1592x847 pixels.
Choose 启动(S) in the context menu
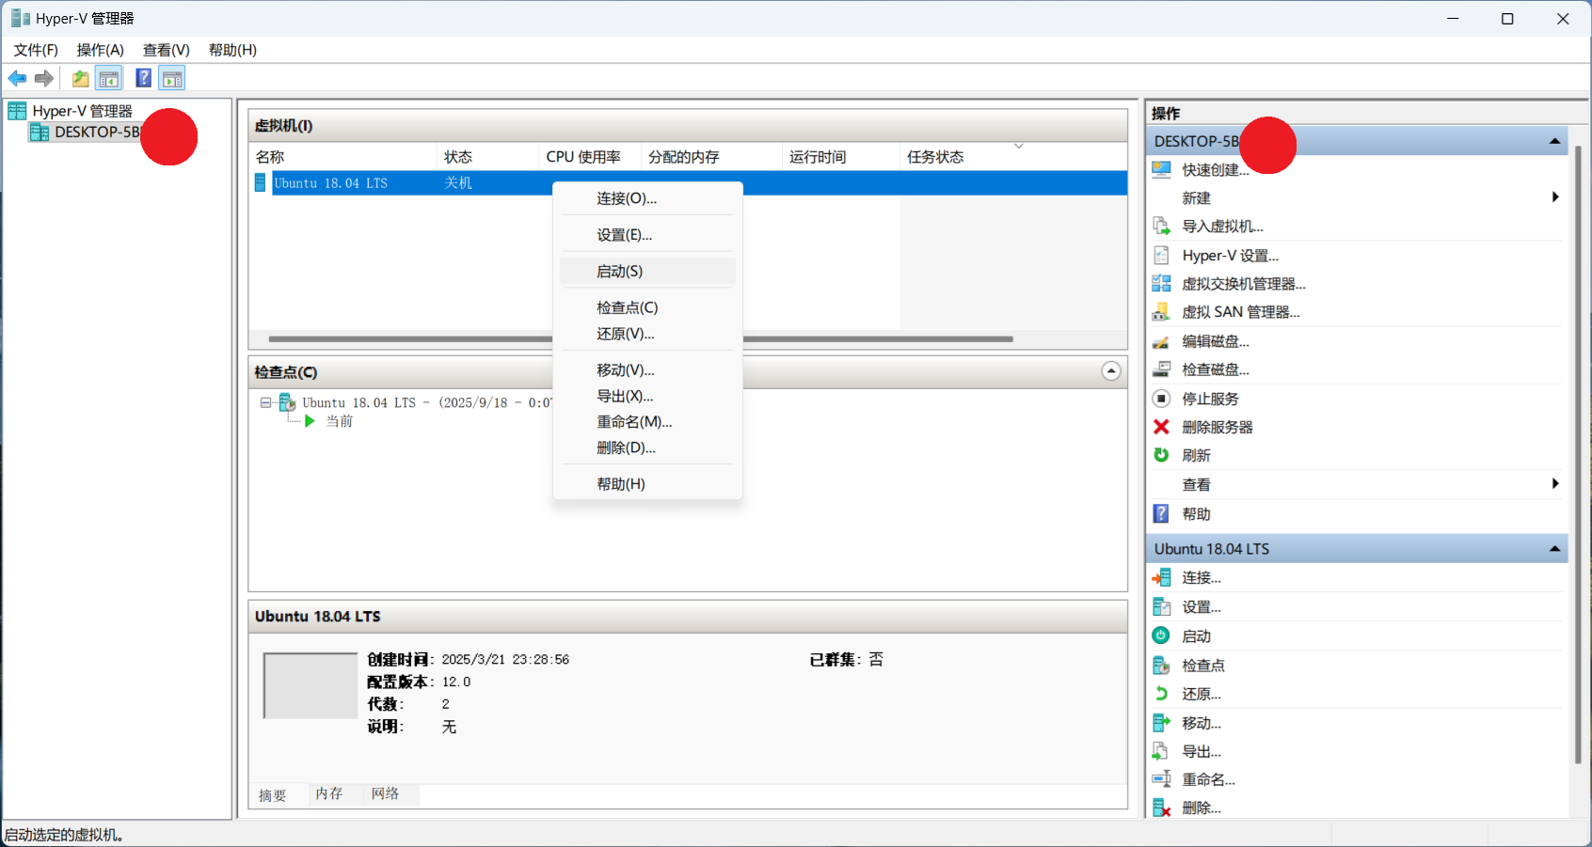647,272
